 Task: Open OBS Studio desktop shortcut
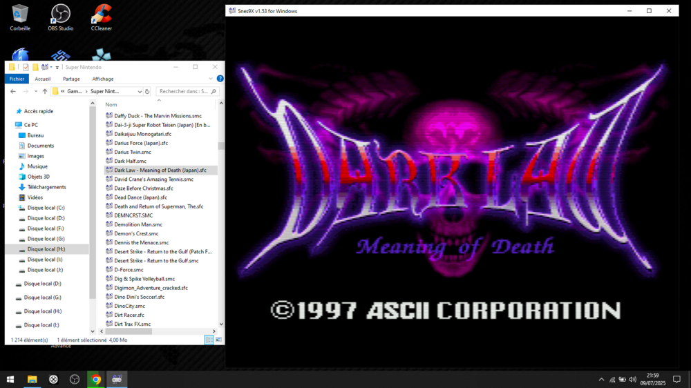(61, 14)
